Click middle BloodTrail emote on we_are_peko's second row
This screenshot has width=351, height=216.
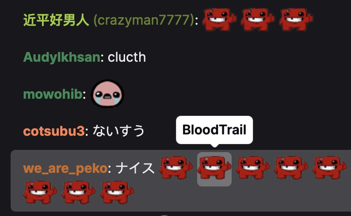[78, 192]
